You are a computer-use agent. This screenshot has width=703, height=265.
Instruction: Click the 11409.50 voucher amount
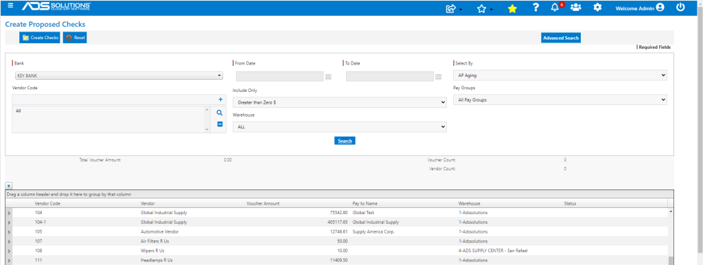click(x=339, y=260)
